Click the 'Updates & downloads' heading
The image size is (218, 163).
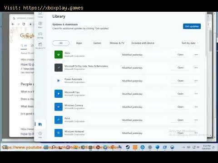coord(65,24)
